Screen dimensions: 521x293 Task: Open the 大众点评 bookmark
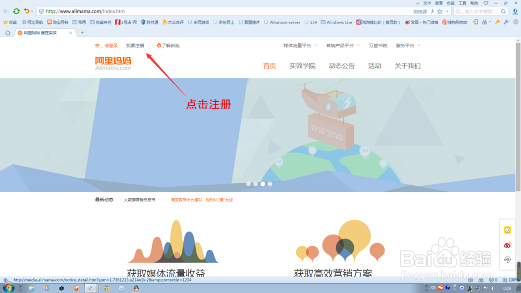173,22
